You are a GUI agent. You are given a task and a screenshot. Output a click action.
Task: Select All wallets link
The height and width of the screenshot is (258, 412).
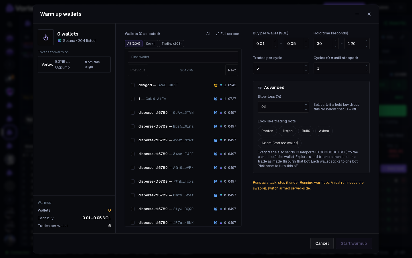[208, 34]
